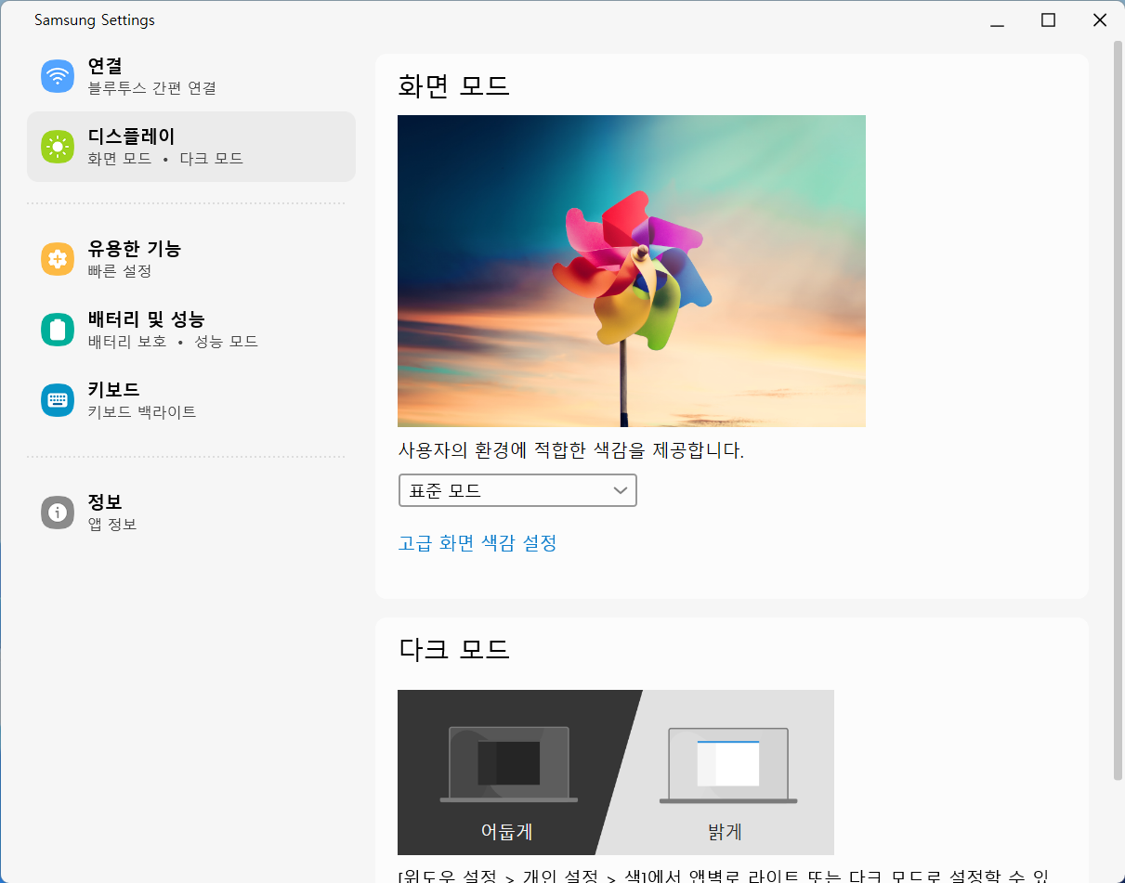
Task: Open the 키보드 백라이트 sidebar section
Action: pyautogui.click(x=142, y=412)
